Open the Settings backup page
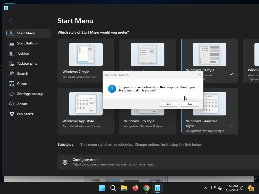259x194 pixels. [28, 94]
